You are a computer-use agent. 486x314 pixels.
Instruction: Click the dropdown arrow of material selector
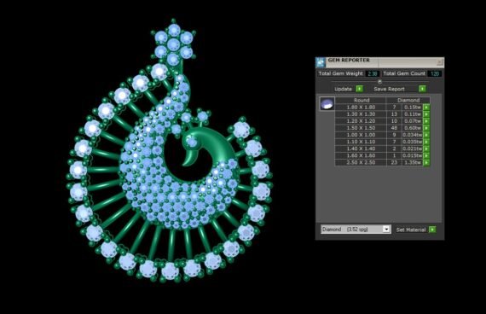click(x=386, y=230)
